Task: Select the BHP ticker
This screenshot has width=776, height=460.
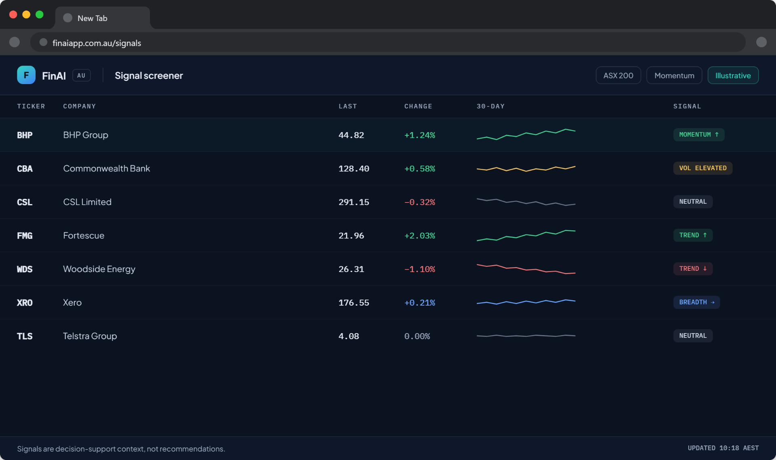Action: click(x=25, y=135)
